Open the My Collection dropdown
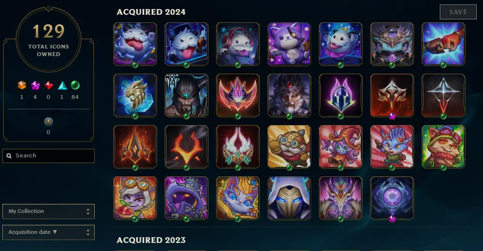Screen dimensions: 483x251 pyautogui.click(x=49, y=212)
